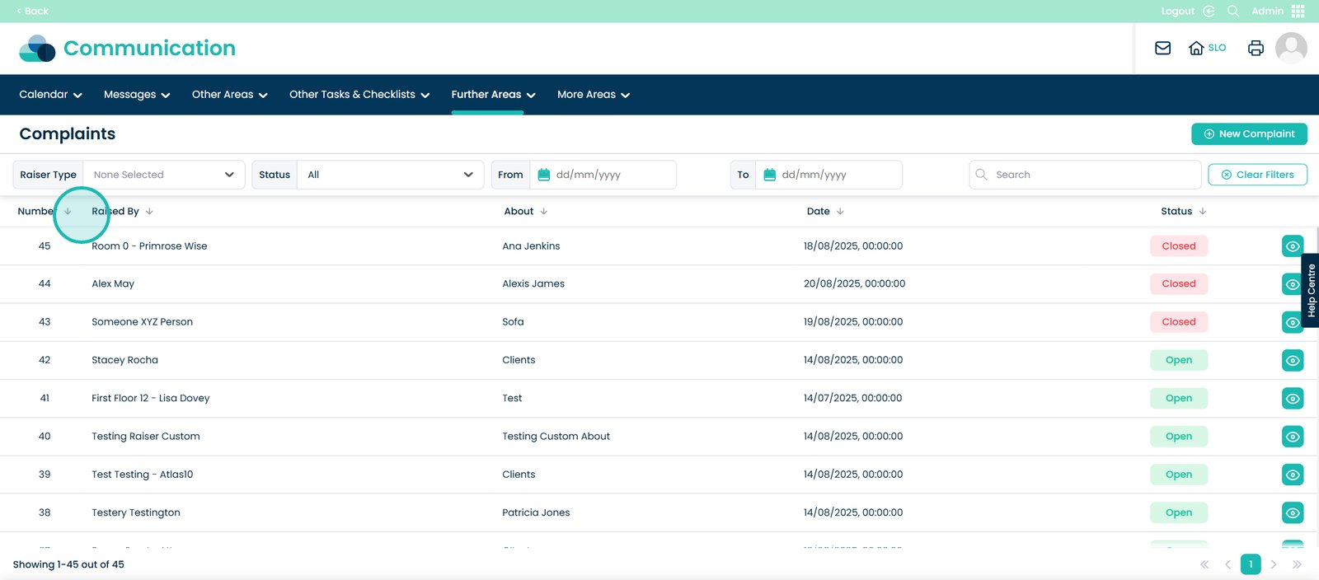Image resolution: width=1319 pixels, height=580 pixels.
Task: Click the printer icon
Action: pos(1256,48)
